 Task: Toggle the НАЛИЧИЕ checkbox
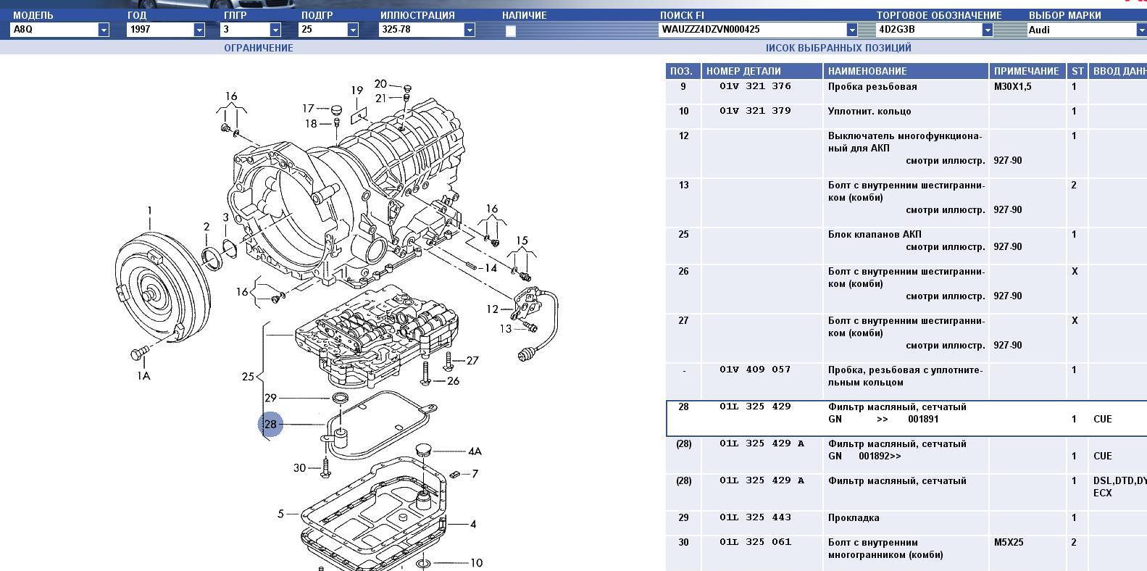pyautogui.click(x=511, y=30)
